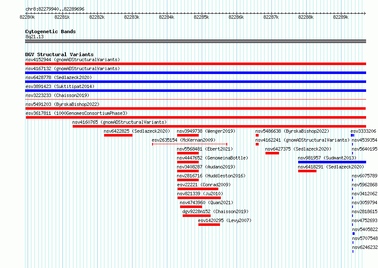Click the nsv3059794 label
The height and width of the screenshot is (268, 378).
(364, 202)
